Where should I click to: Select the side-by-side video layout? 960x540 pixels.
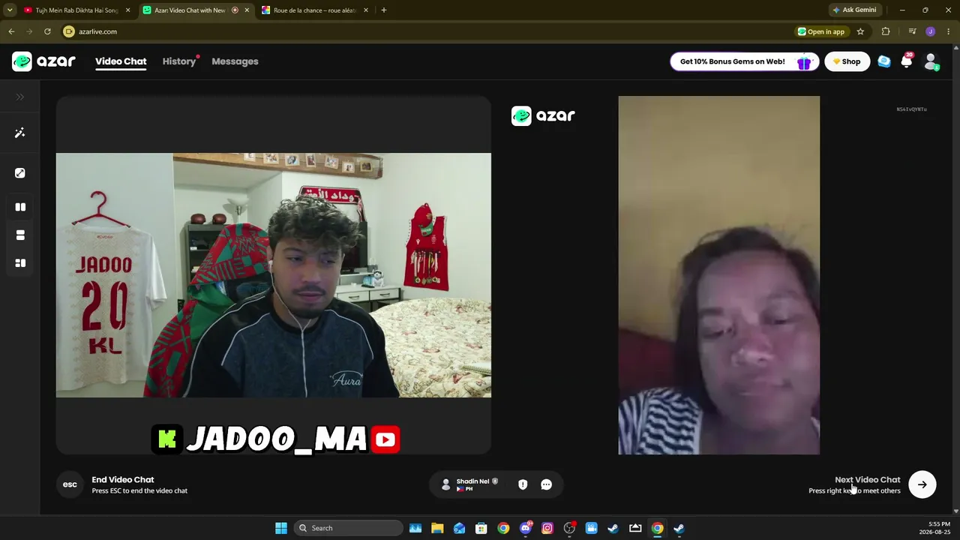point(20,207)
